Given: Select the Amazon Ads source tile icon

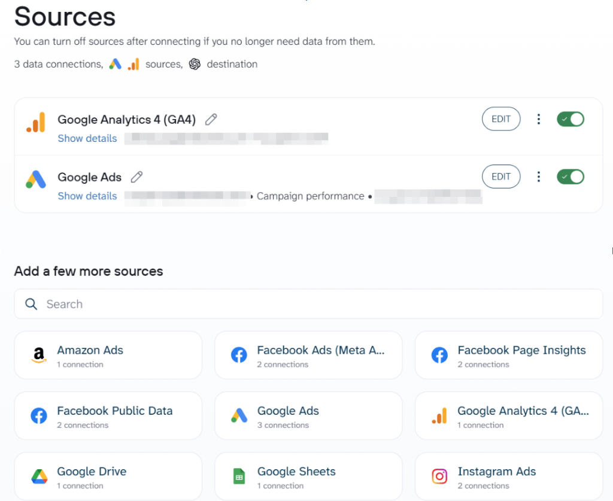Looking at the screenshot, I should coord(39,355).
